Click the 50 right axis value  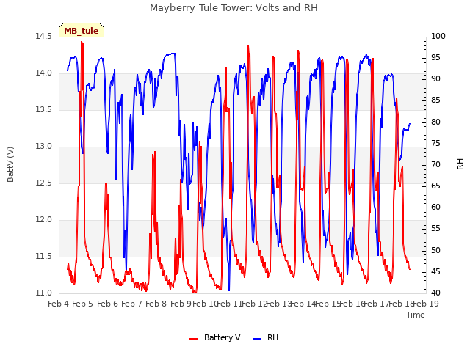tap(435, 250)
